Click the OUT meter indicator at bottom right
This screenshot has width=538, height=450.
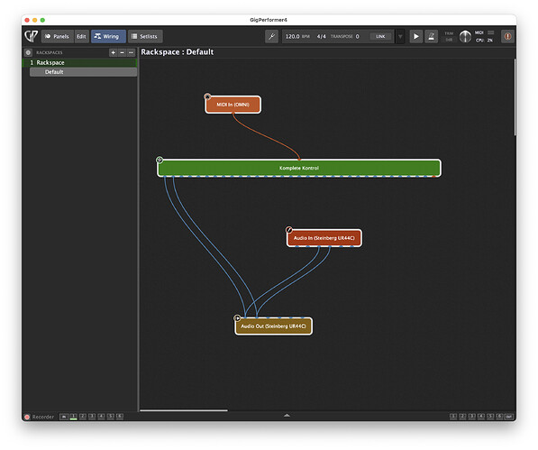509,417
